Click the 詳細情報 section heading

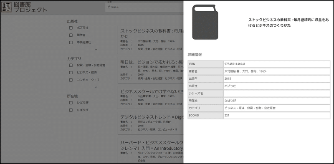[x=195, y=55]
